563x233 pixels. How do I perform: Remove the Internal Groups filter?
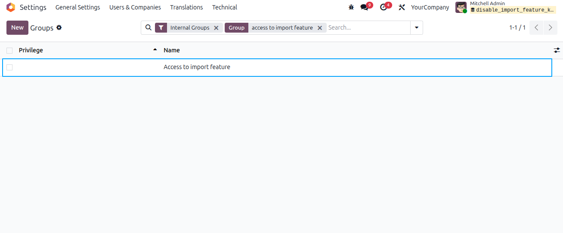(217, 27)
